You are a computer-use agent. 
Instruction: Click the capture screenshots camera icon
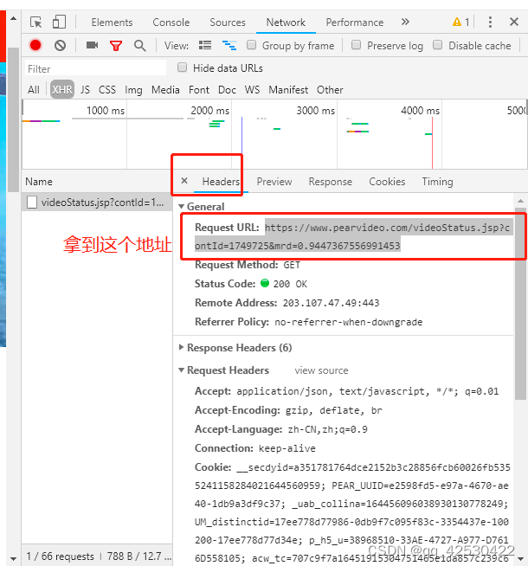point(92,45)
